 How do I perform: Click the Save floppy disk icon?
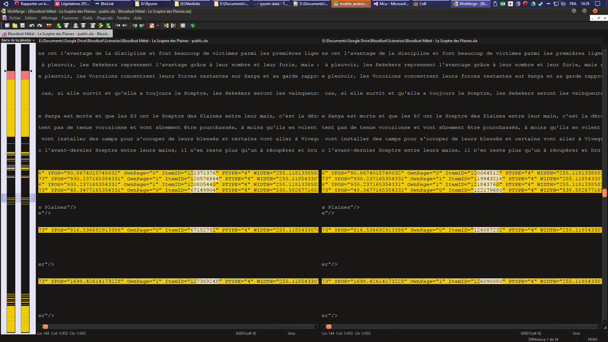[22, 26]
